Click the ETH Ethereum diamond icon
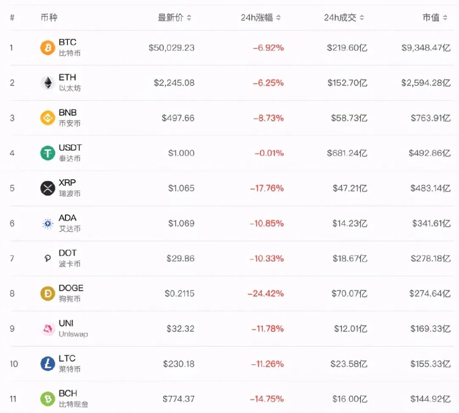The width and height of the screenshot is (459, 413). pyautogui.click(x=47, y=83)
